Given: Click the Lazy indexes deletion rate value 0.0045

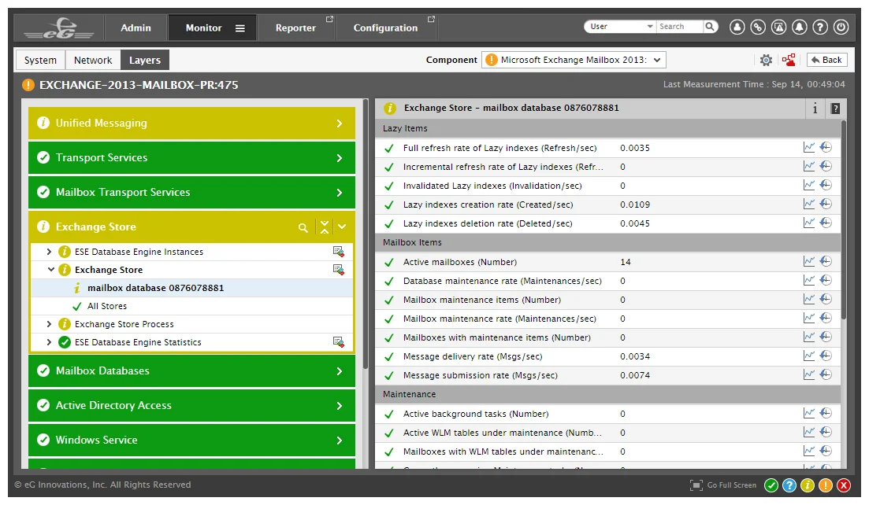Looking at the screenshot, I should click(635, 223).
